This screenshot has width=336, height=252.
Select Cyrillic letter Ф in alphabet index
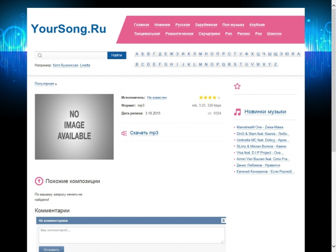[246, 54]
